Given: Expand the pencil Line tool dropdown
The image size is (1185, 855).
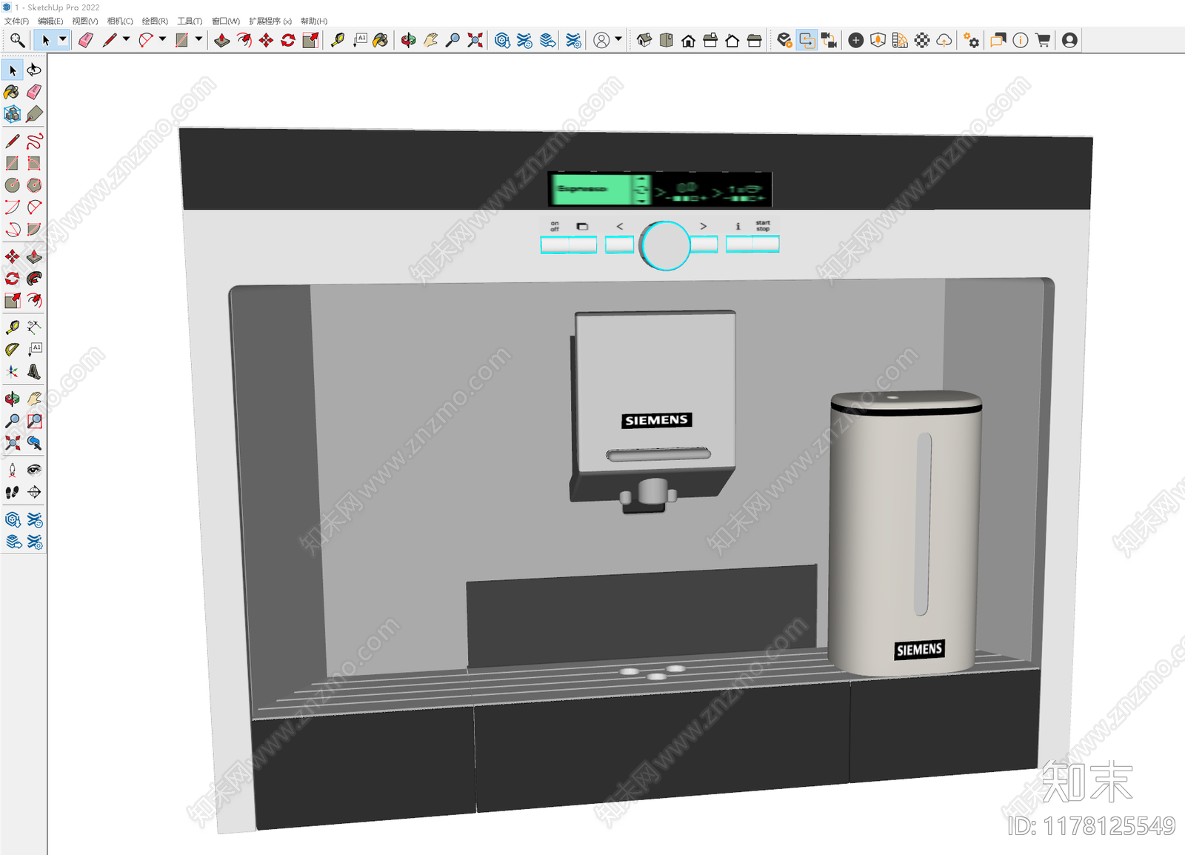Looking at the screenshot, I should click(x=126, y=40).
